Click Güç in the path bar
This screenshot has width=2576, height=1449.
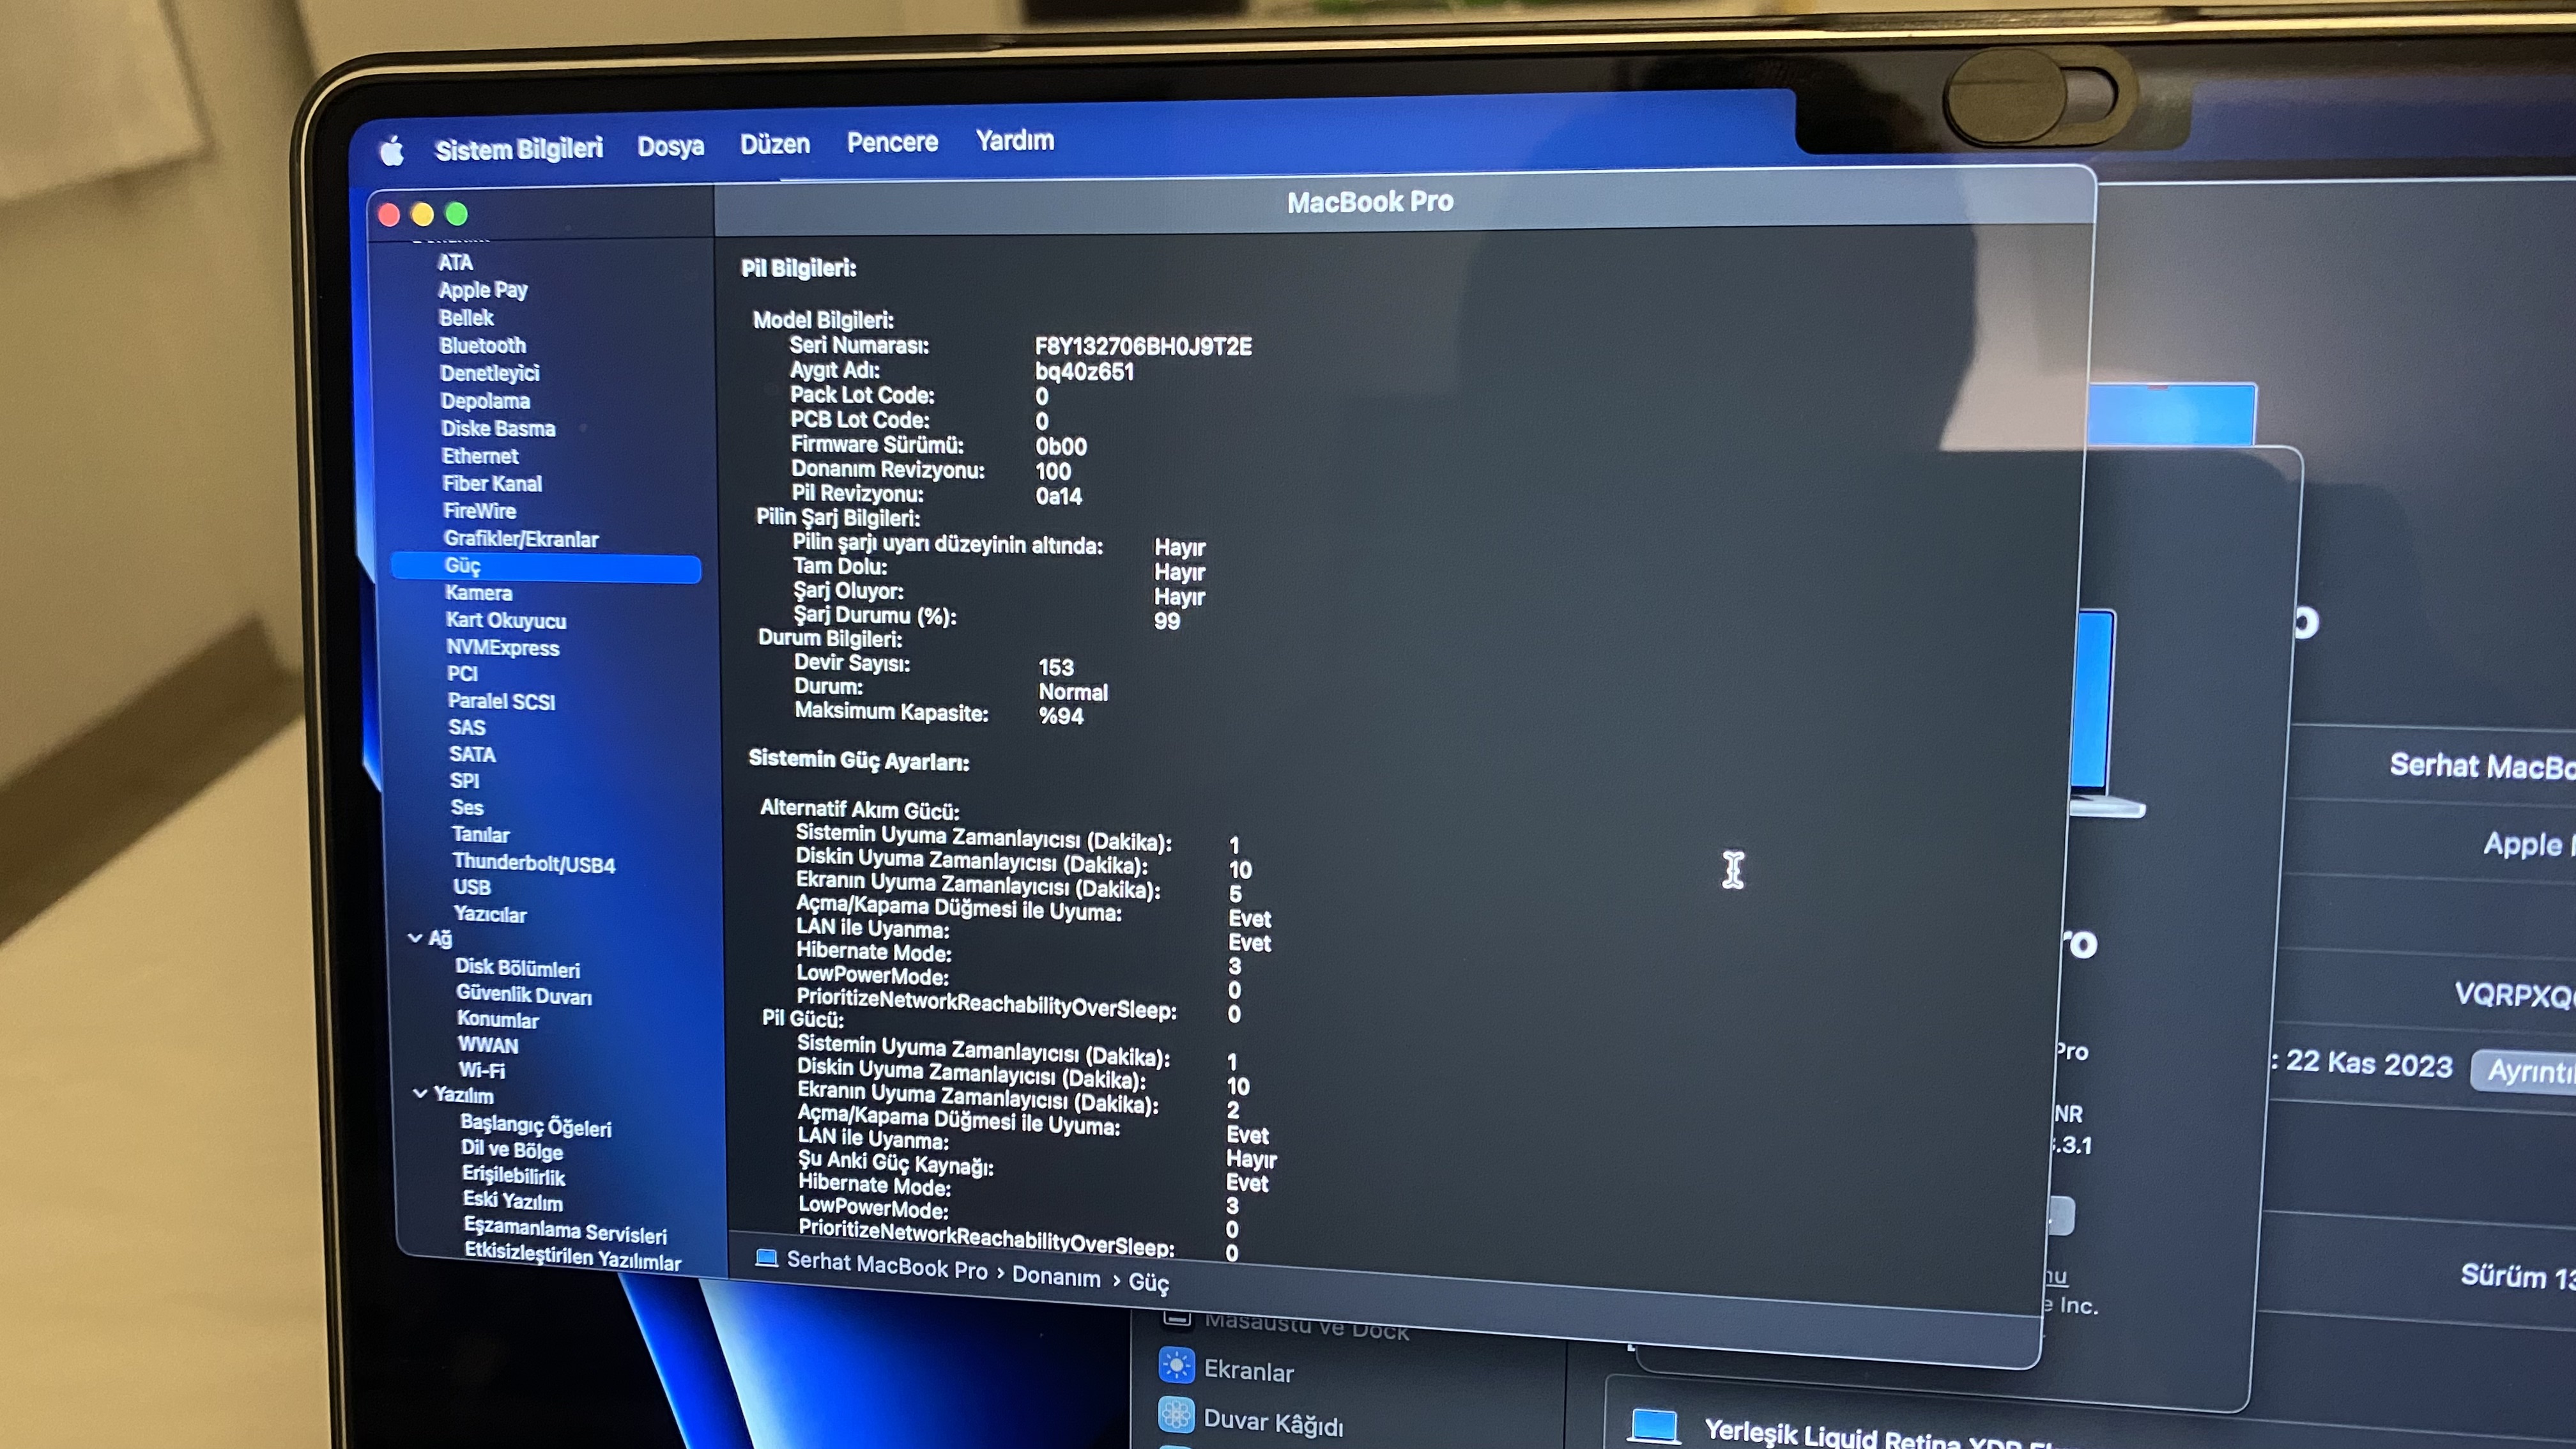tap(1149, 1283)
